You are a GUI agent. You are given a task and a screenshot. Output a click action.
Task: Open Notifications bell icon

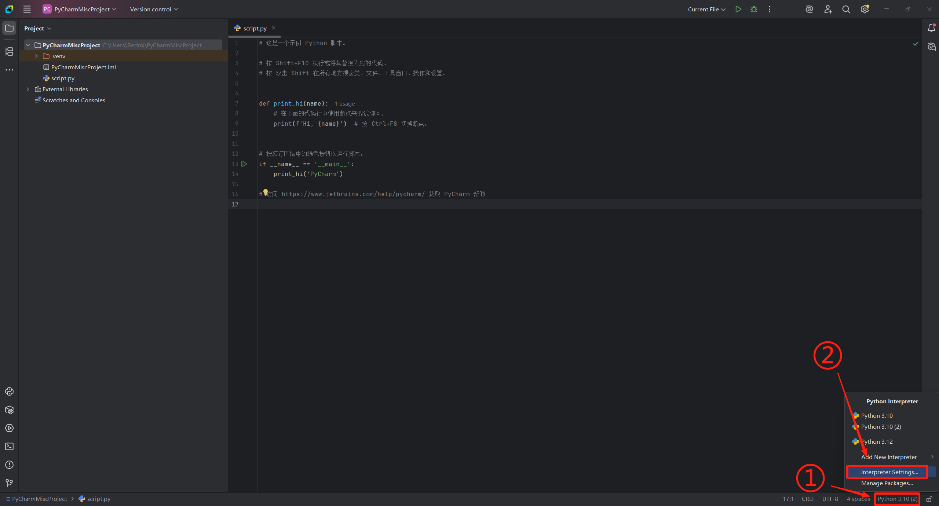coord(931,28)
